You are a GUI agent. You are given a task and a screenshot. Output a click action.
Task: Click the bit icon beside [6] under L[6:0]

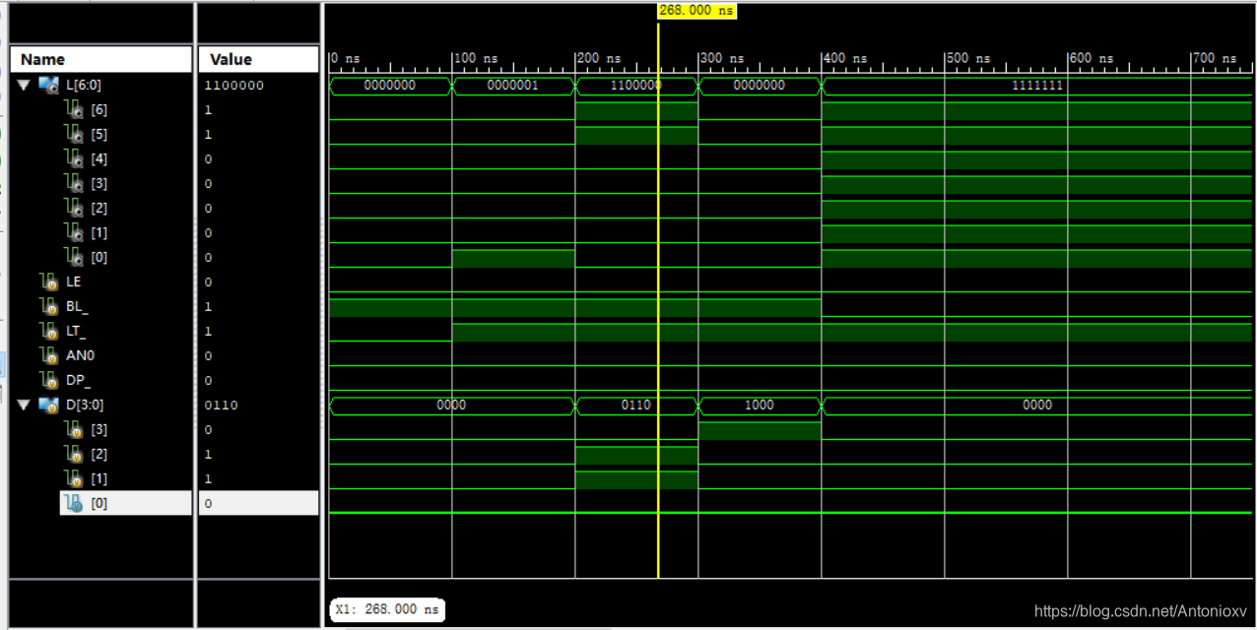[75, 109]
